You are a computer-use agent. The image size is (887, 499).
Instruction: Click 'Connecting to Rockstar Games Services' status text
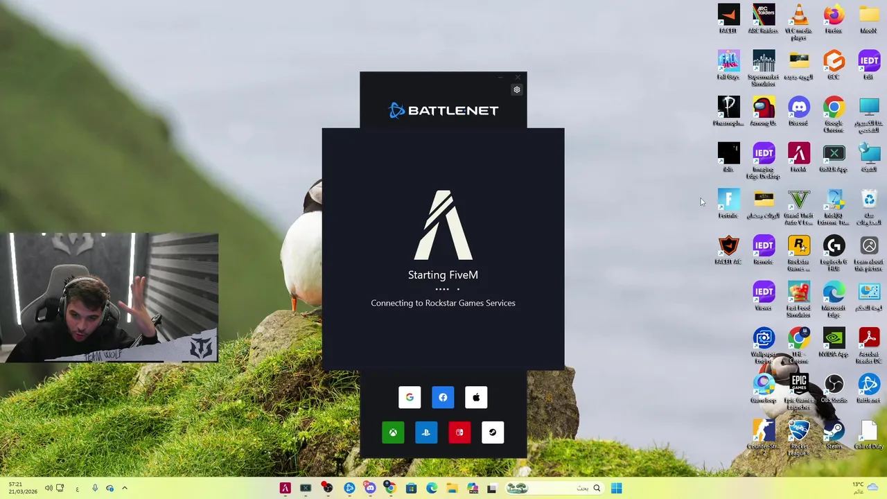[x=443, y=303]
